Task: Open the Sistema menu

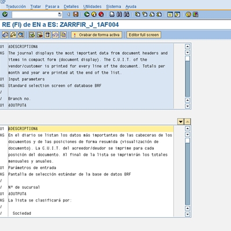Action: click(x=113, y=6)
